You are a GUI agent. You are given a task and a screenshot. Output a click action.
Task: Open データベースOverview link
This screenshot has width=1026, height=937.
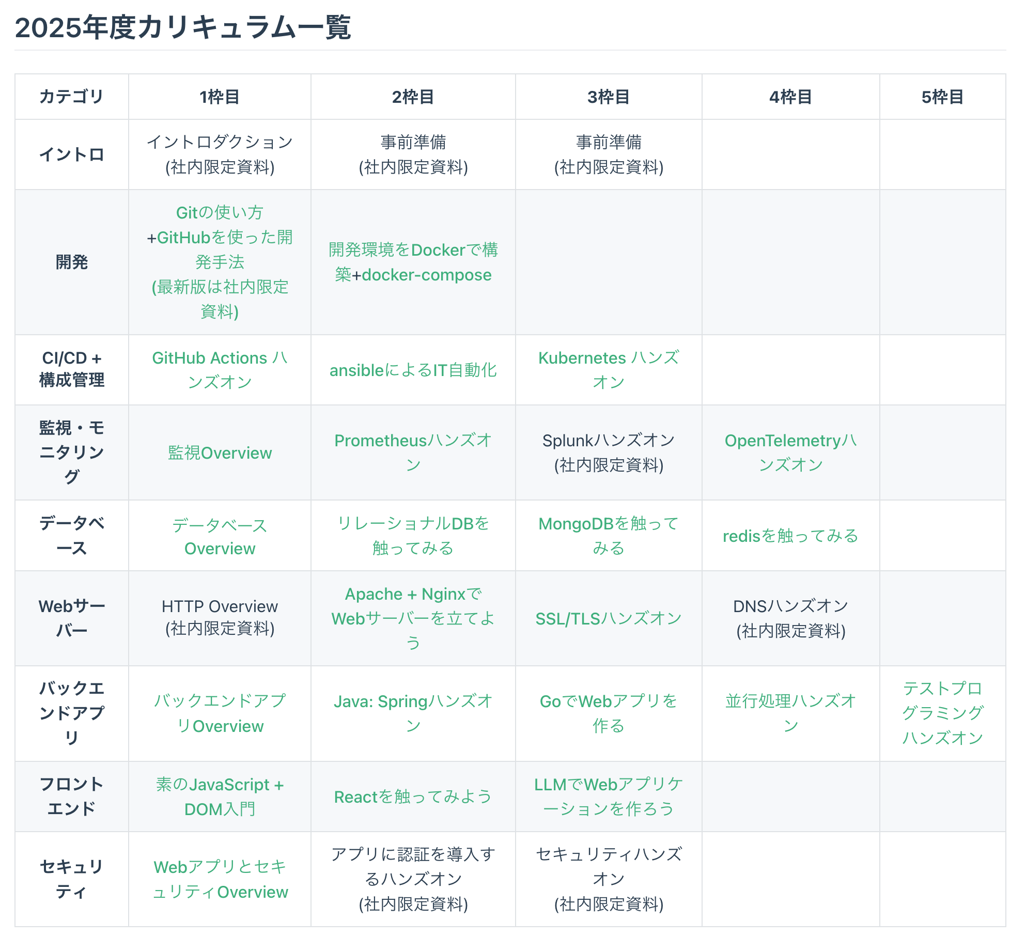tap(220, 525)
